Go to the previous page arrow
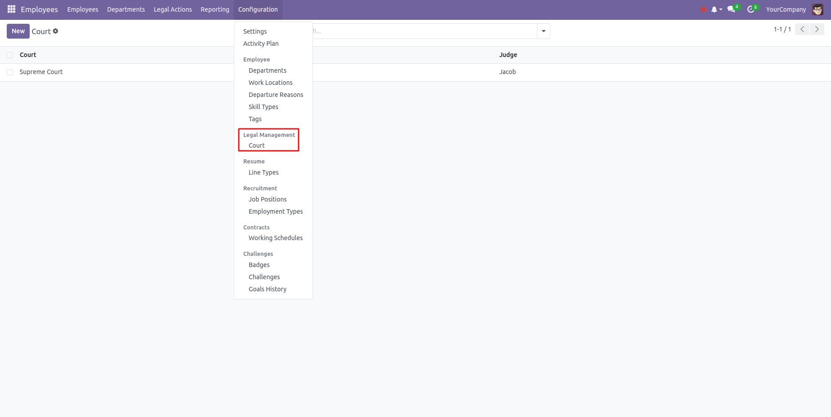The width and height of the screenshot is (831, 417). pyautogui.click(x=802, y=30)
